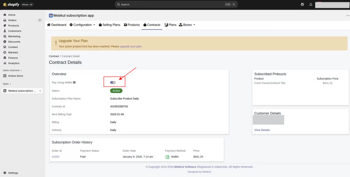The image size is (350, 177).
Task: Click the Webkul subscription app logo icon
Action: [x=51, y=15]
